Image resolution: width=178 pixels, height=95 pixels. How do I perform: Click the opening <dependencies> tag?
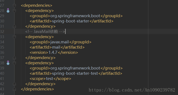(x=36, y=5)
